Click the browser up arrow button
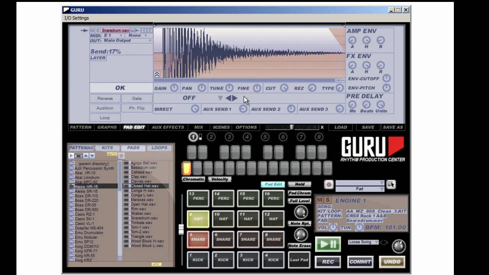Image resolution: width=489 pixels, height=275 pixels. pos(86,155)
